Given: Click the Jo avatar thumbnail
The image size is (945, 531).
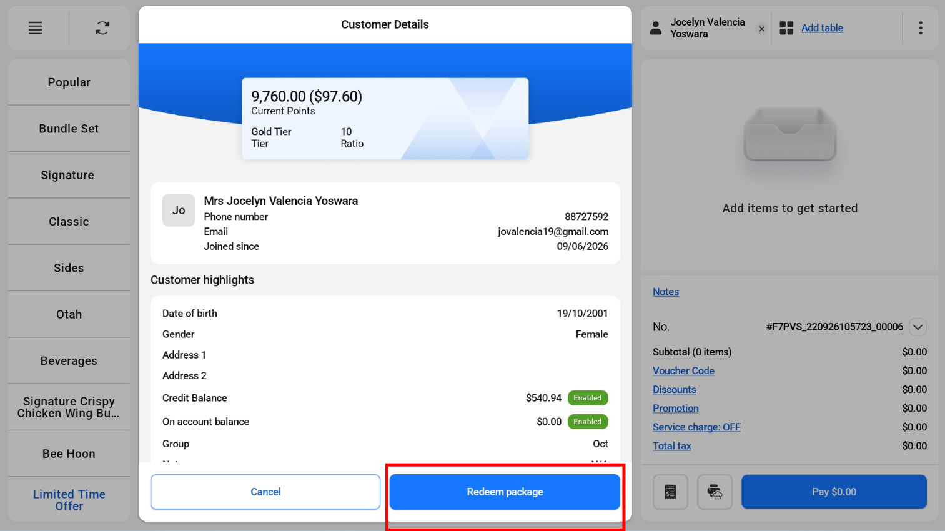Looking at the screenshot, I should [x=179, y=210].
